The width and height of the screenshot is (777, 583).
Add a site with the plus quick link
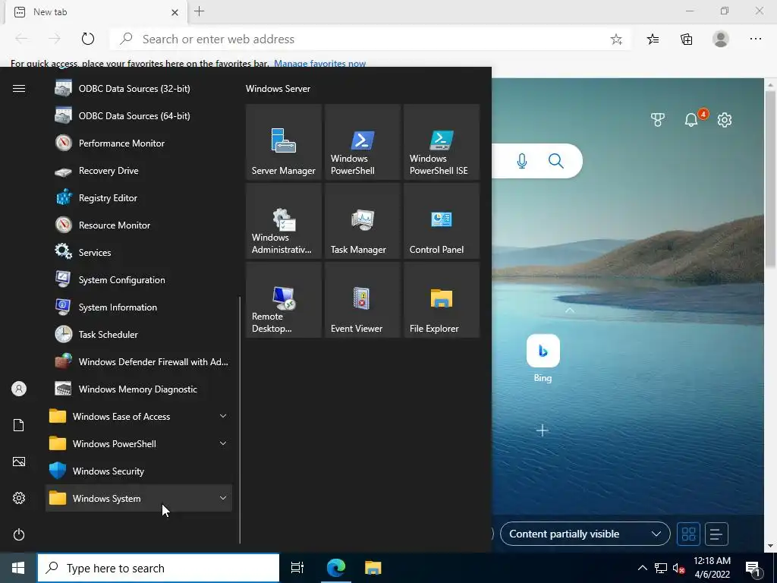(x=543, y=430)
